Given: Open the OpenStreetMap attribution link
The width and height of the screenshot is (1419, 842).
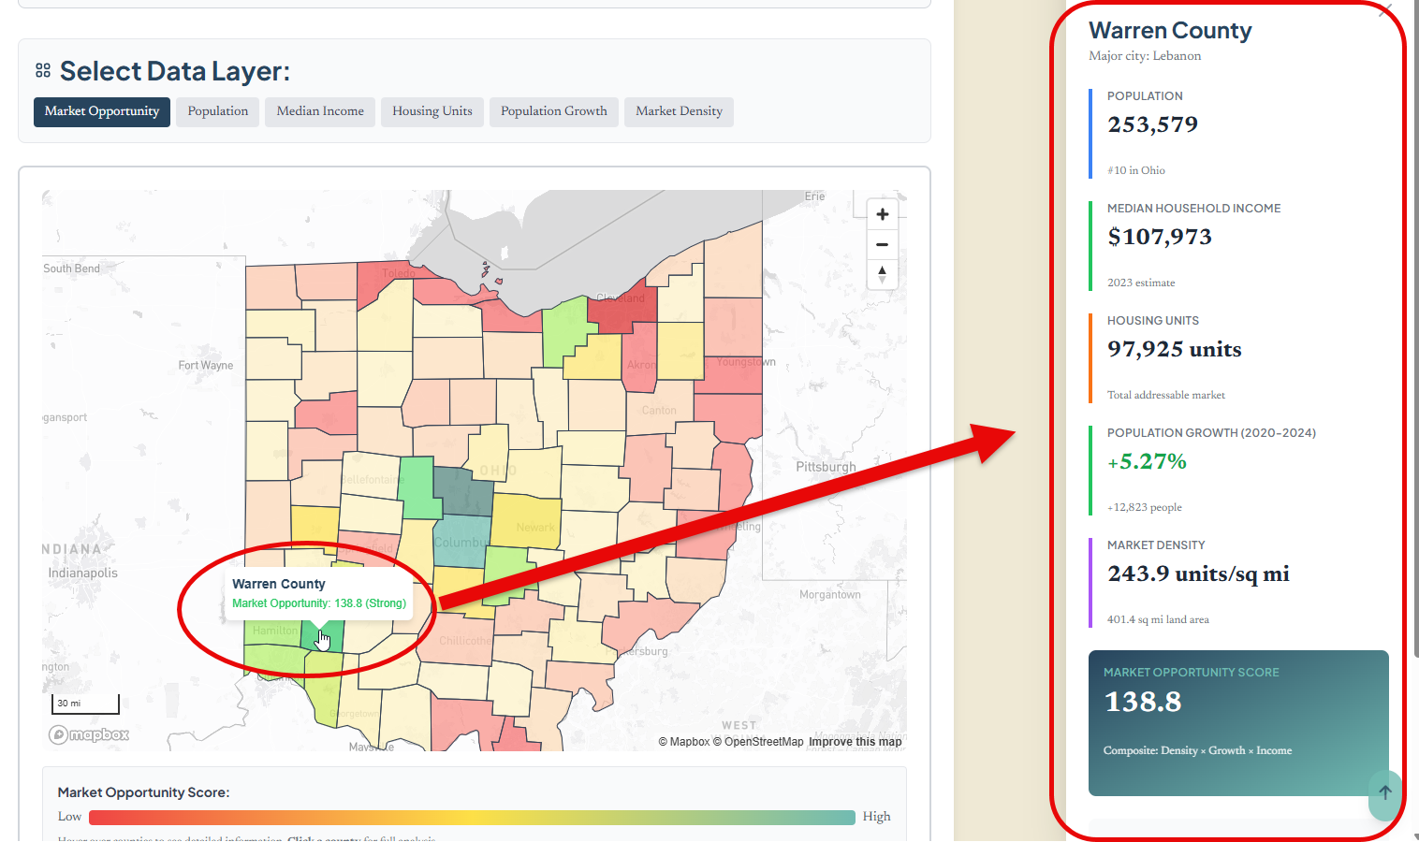Looking at the screenshot, I should pos(764,742).
